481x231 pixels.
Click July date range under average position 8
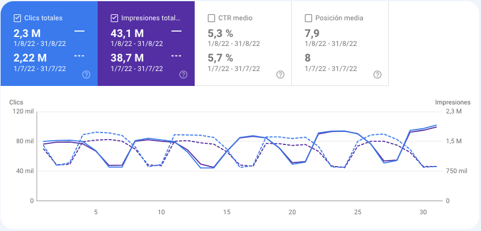pos(331,69)
